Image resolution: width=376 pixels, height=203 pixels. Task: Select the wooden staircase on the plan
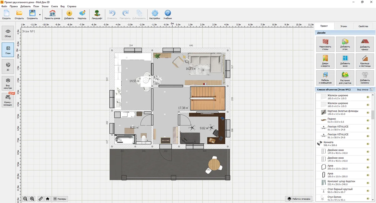pos(208,98)
